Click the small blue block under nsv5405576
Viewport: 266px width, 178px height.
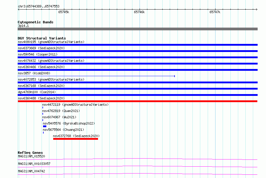pyautogui.click(x=45, y=126)
